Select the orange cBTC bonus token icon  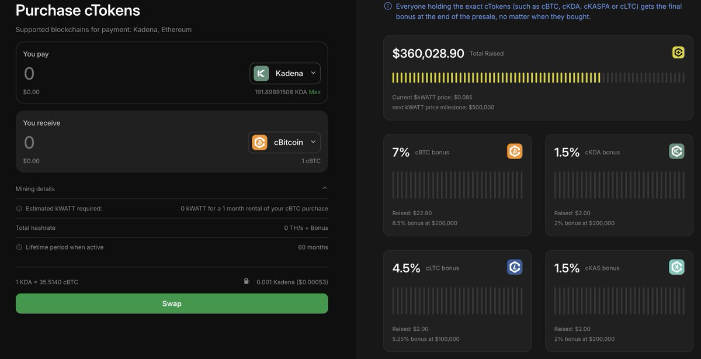pos(513,150)
